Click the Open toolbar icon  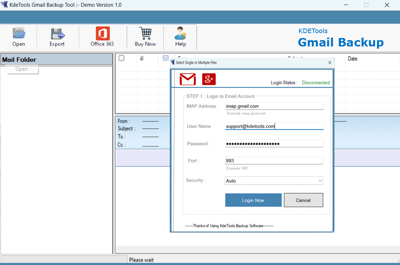click(19, 36)
